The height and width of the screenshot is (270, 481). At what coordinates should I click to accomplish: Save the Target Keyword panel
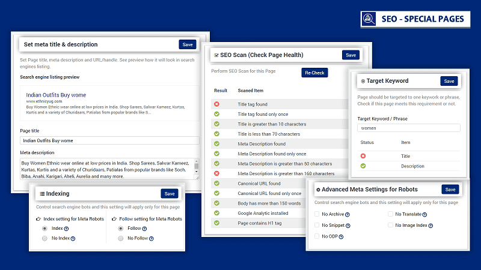[x=449, y=81]
